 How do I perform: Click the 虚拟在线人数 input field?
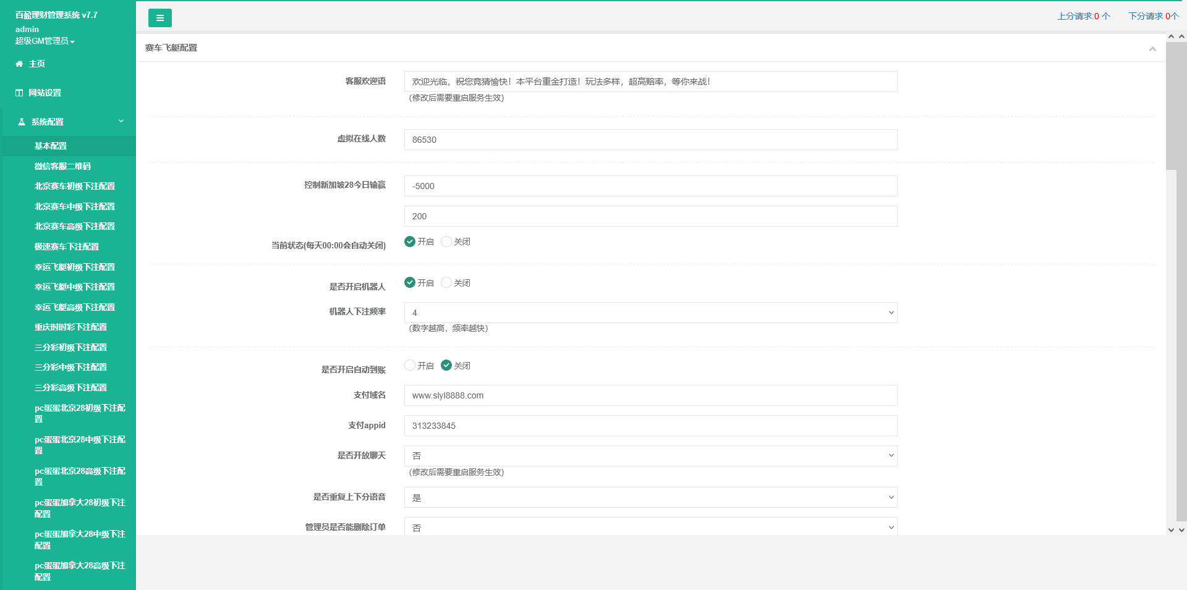(650, 140)
